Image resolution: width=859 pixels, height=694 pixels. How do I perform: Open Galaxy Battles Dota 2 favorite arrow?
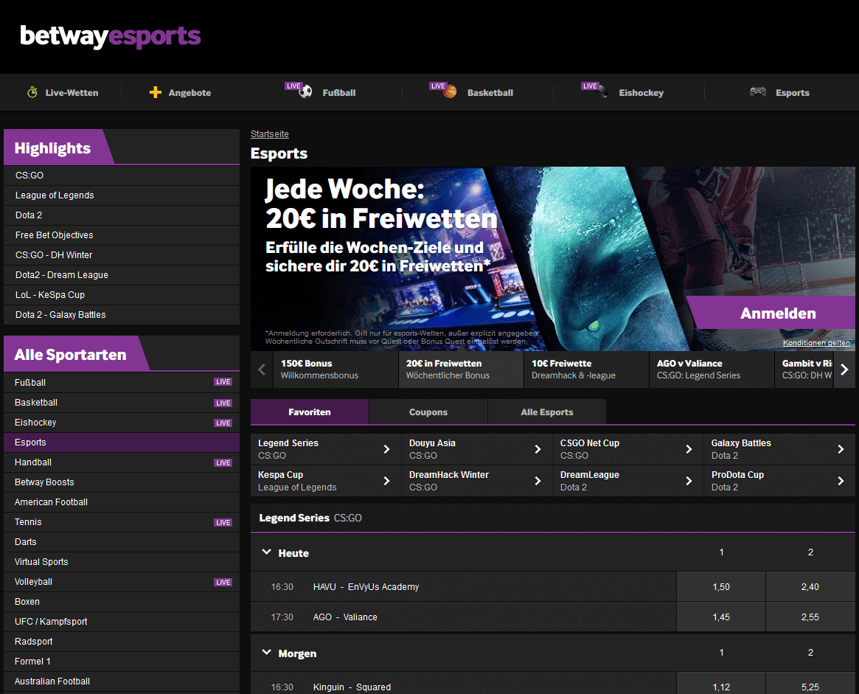pyautogui.click(x=841, y=449)
